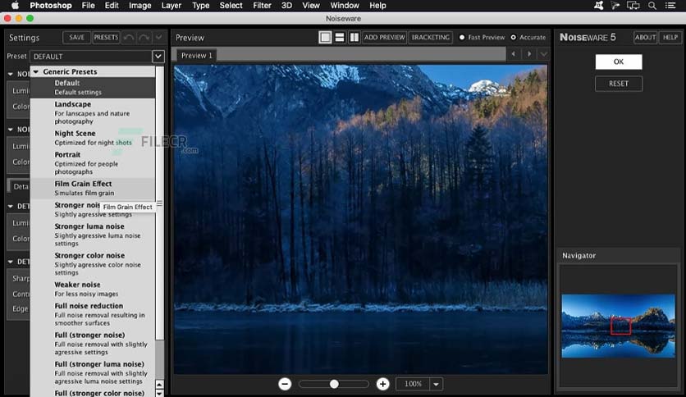
Task: Open the Window menu
Action: coord(345,5)
